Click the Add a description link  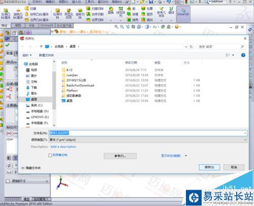click(63, 146)
